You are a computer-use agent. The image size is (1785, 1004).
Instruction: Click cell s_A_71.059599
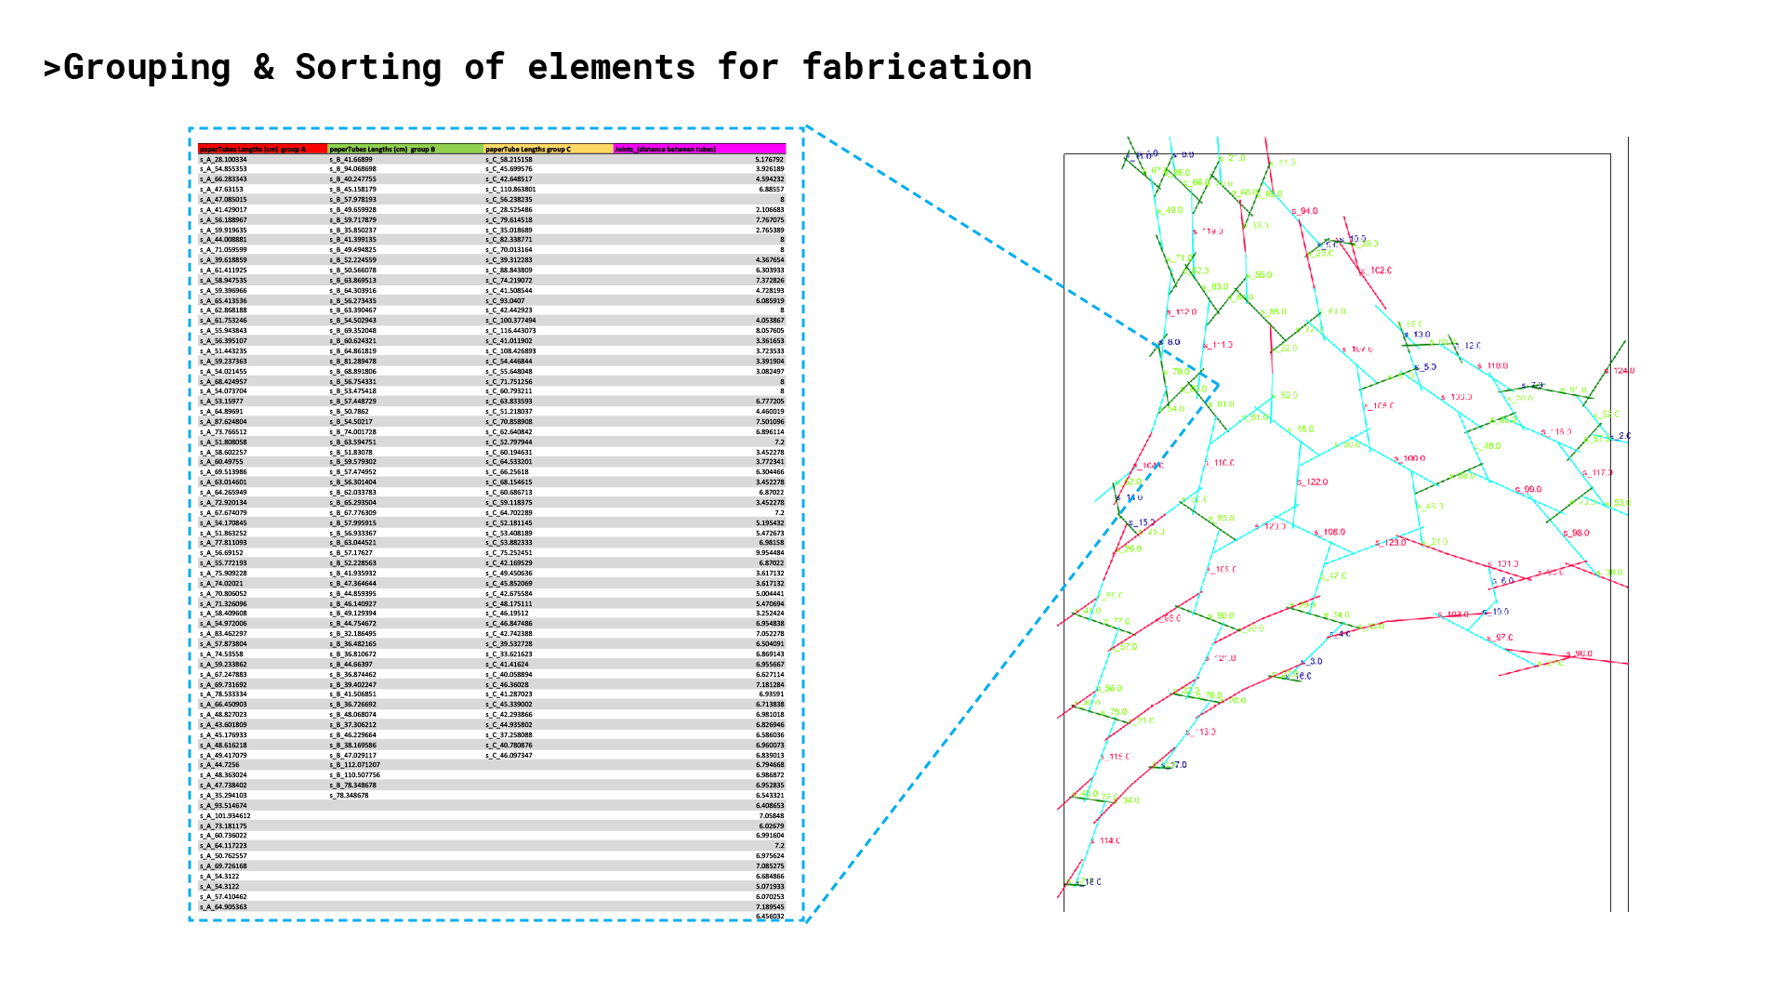click(x=223, y=250)
